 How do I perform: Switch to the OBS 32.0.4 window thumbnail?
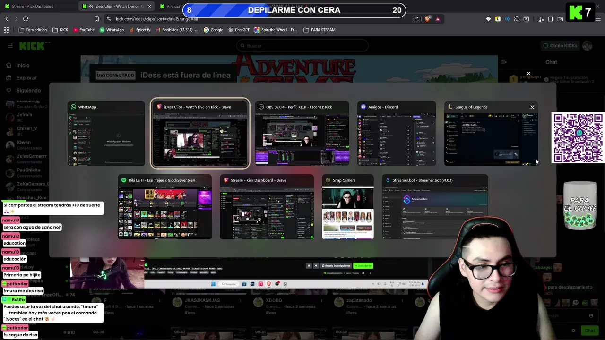[302, 134]
